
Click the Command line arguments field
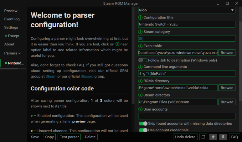(187, 74)
